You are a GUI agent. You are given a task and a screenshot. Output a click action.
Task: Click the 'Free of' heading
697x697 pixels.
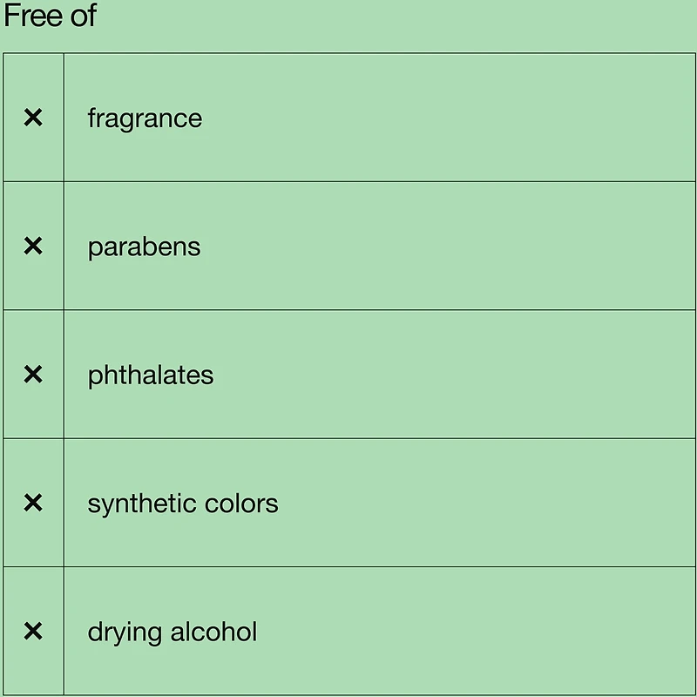tap(50, 17)
